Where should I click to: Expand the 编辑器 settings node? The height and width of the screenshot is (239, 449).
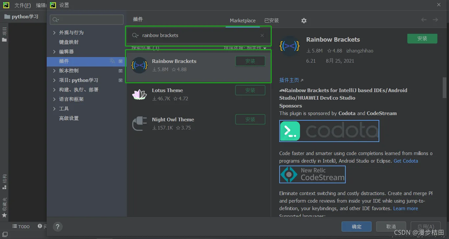click(55, 52)
